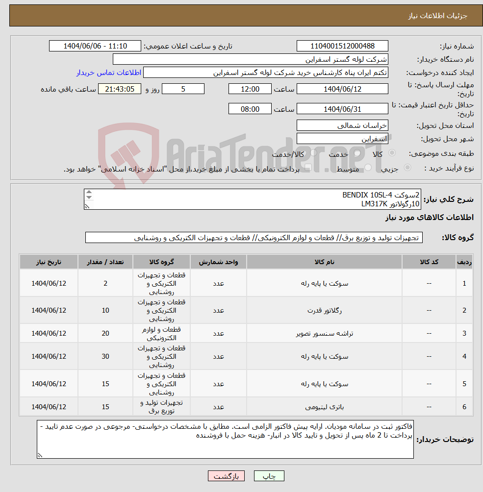This screenshot has width=483, height=492.
Task: Select the کالا/خدمت radio button
Action: (313, 153)
